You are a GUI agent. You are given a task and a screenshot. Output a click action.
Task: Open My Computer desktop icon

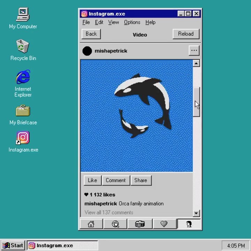pos(23,18)
